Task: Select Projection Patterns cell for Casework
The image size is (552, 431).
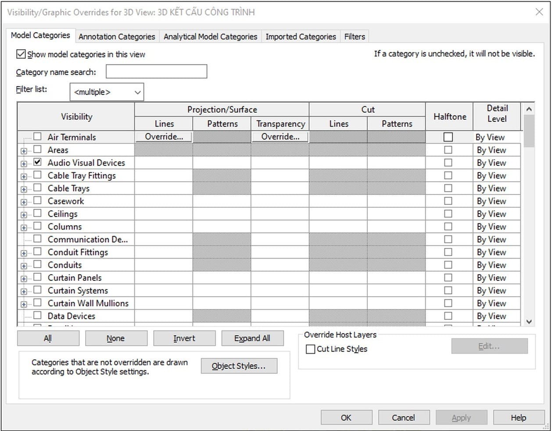Action: [x=222, y=201]
